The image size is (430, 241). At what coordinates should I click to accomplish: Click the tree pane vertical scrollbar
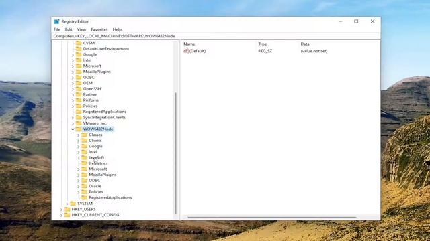(176, 153)
